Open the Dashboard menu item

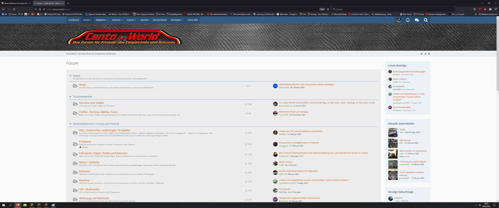coord(74,20)
